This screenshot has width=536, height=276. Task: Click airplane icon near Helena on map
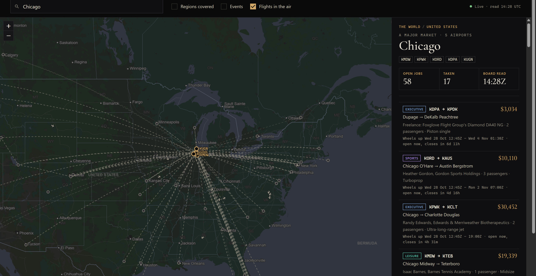(53, 126)
